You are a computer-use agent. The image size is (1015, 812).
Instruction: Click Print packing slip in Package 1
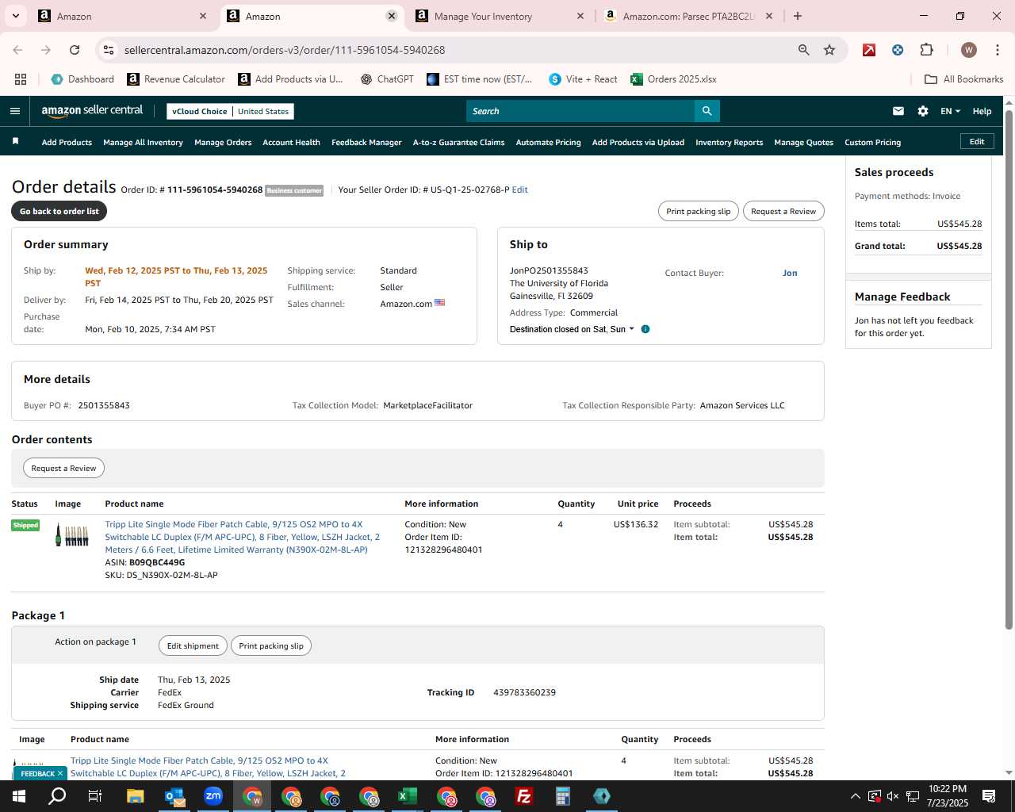coord(271,645)
